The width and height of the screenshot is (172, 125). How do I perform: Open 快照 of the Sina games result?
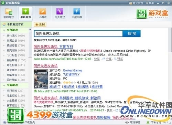(x=110, y=110)
